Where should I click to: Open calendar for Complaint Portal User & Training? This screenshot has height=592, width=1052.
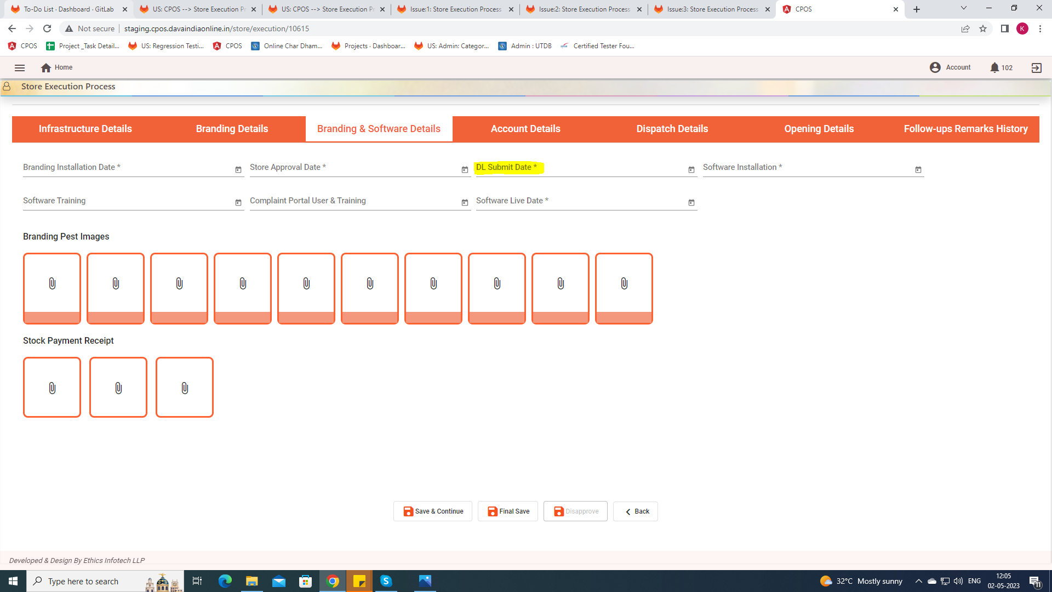tap(465, 203)
